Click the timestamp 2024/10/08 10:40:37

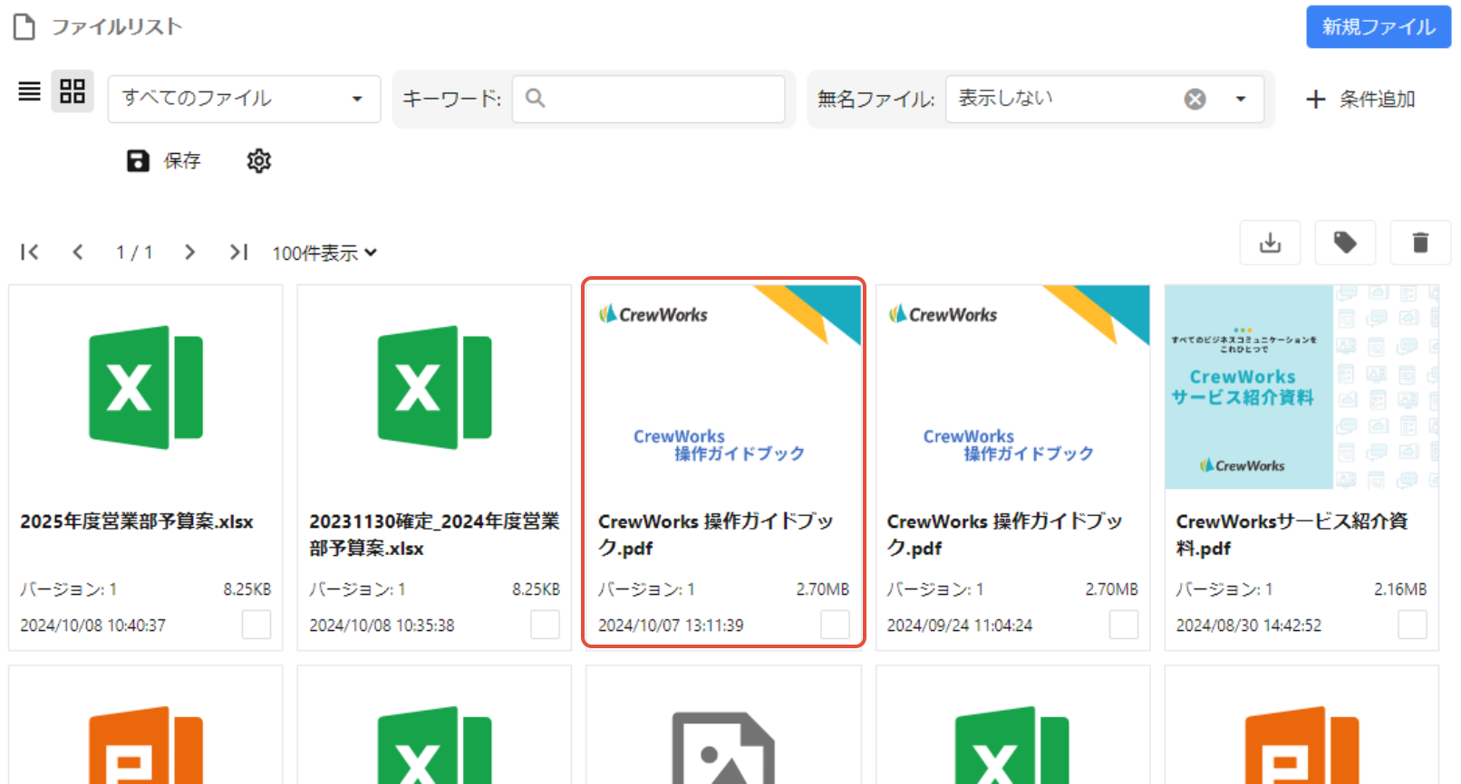(92, 626)
